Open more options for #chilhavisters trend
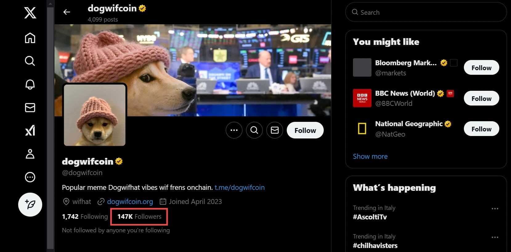511x252 pixels. point(495,237)
